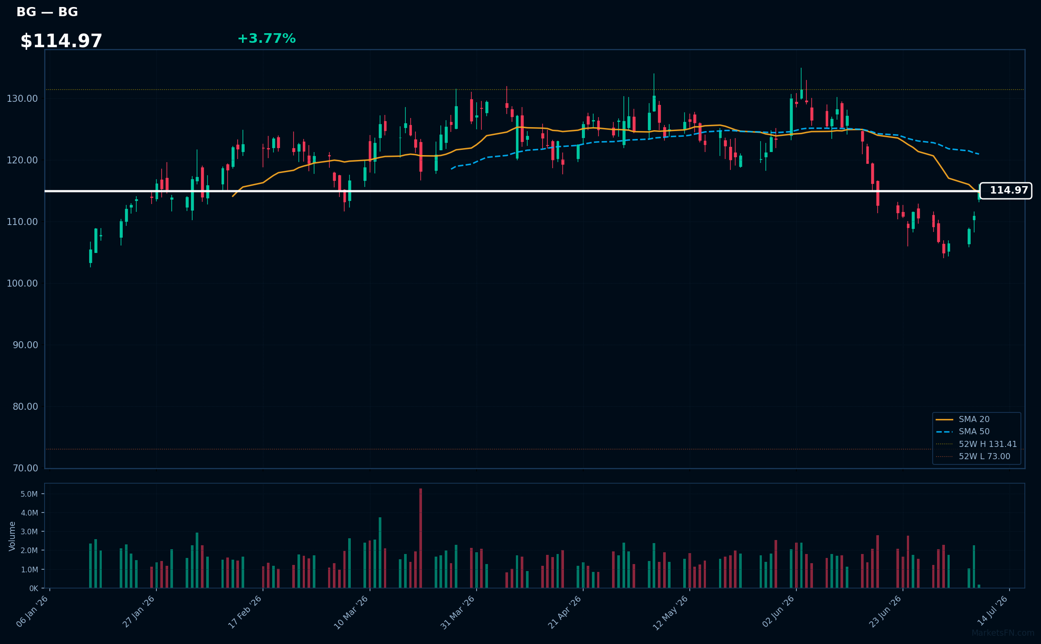Click the 110.00 price axis label

(22, 222)
